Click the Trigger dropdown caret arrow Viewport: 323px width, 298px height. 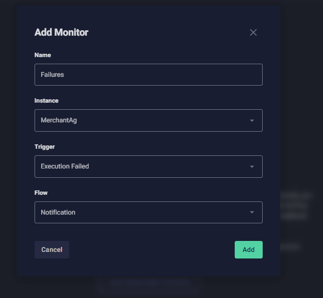pos(252,166)
